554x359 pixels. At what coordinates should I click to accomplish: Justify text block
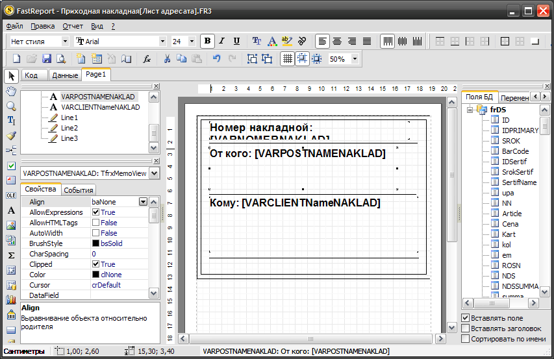pyautogui.click(x=367, y=42)
